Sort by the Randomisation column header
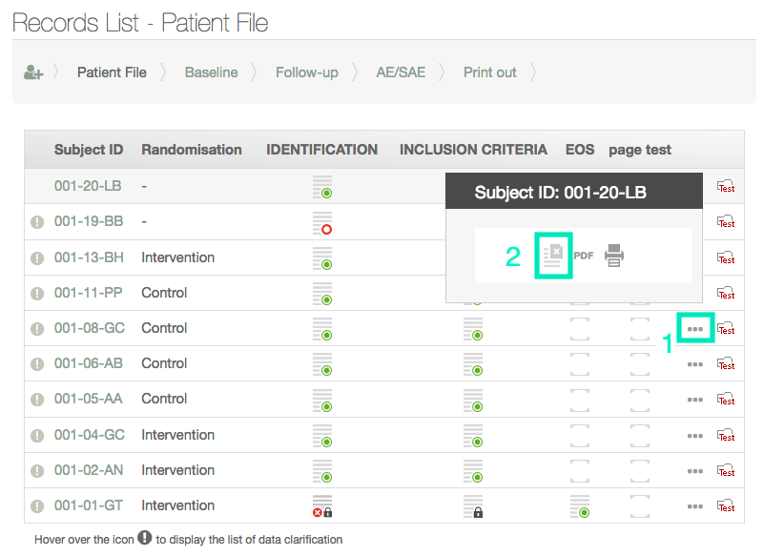Image resolution: width=764 pixels, height=556 pixels. [191, 150]
